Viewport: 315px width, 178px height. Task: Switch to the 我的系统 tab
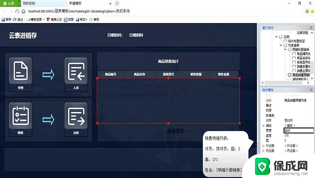coord(44,3)
